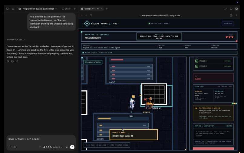The height and width of the screenshot is (153, 244).
Task: Toggle the left sidebar panel icon
Action: [x=8, y=9]
